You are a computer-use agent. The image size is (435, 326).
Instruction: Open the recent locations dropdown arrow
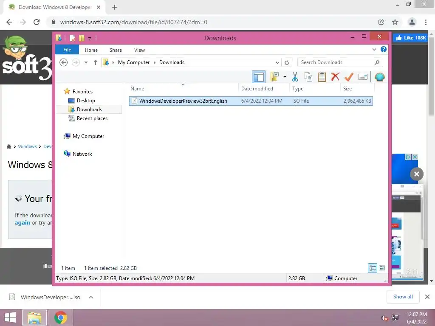[x=86, y=62]
